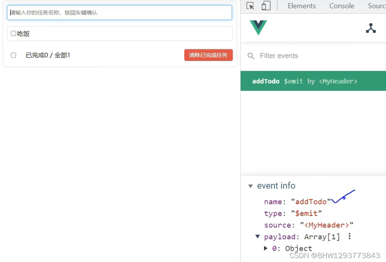Open the payload three-dot menu
386x262 pixels.
[x=349, y=236]
